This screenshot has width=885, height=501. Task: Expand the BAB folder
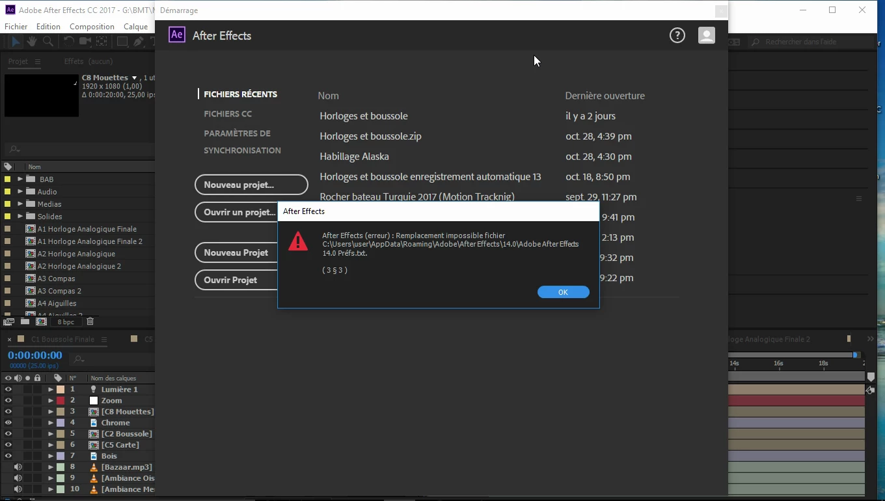20,179
